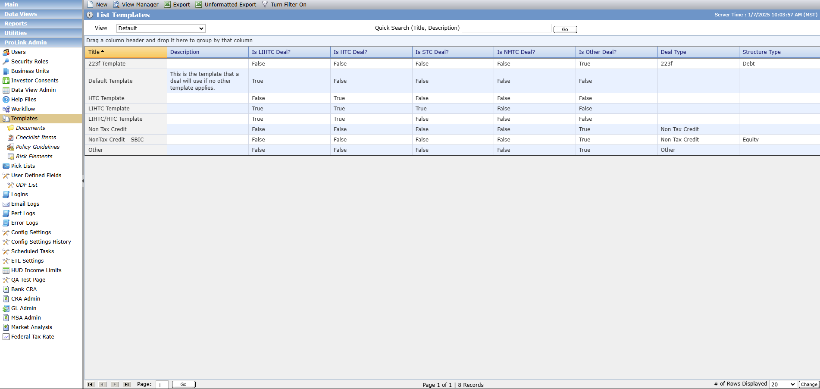The width and height of the screenshot is (820, 389).
Task: Click Go button next to Quick Search
Action: click(565, 29)
